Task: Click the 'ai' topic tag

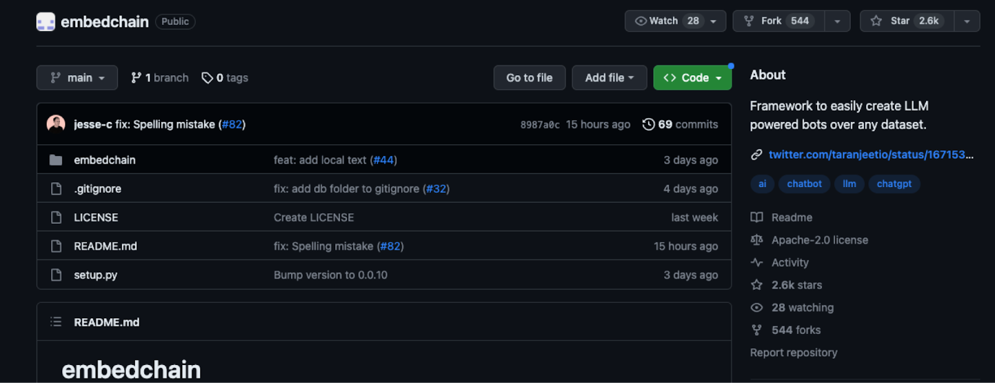Action: coord(762,184)
